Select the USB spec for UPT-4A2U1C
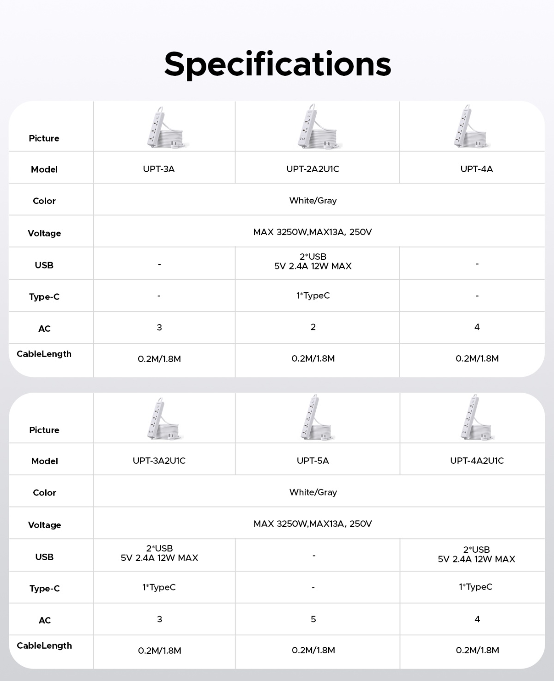Image resolution: width=554 pixels, height=681 pixels. click(x=476, y=554)
